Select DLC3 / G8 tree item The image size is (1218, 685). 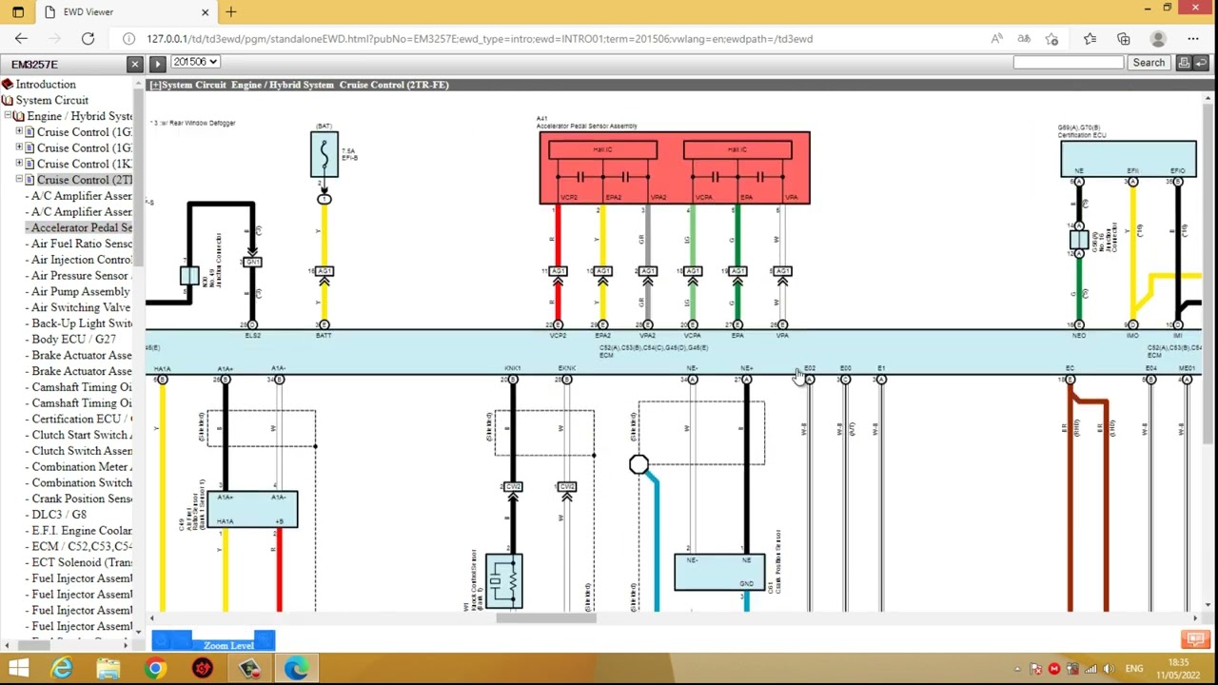[x=58, y=515]
